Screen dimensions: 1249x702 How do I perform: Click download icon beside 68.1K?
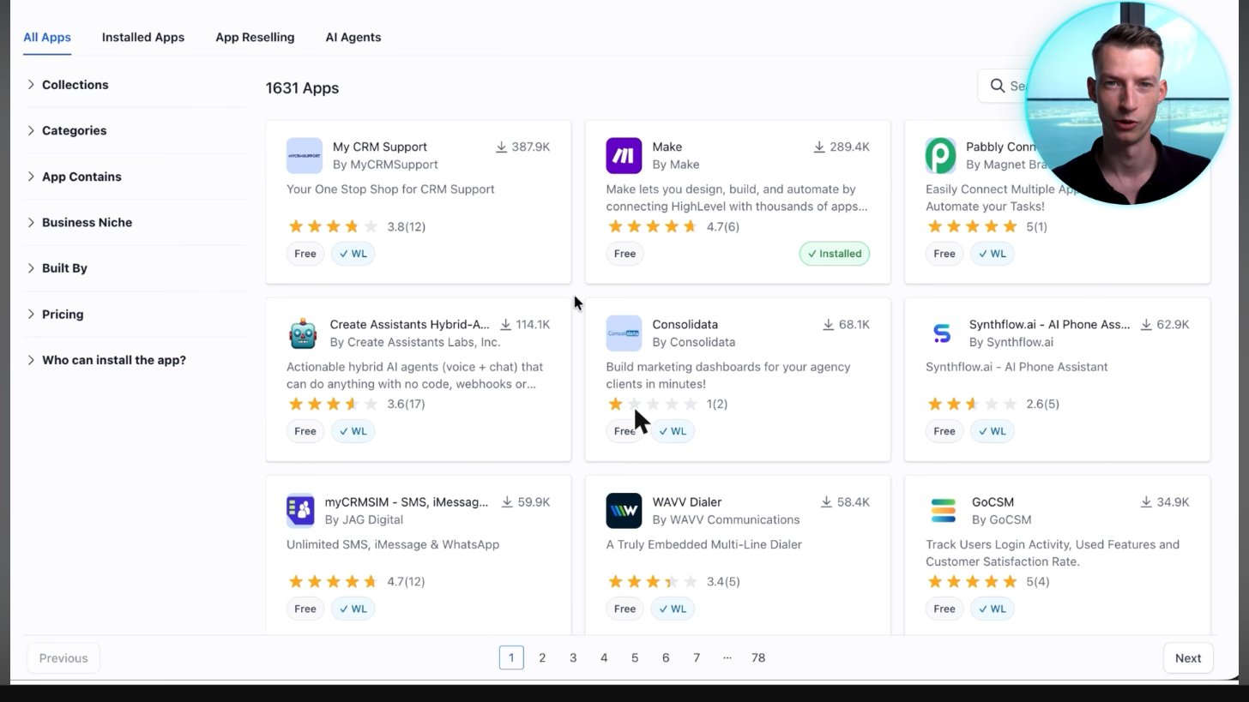(829, 325)
